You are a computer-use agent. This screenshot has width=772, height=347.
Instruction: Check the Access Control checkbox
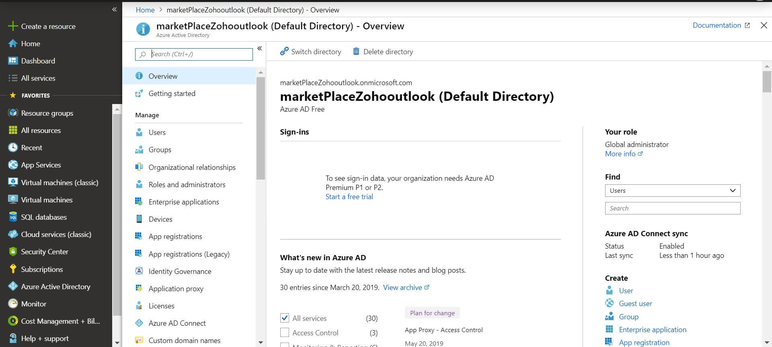click(285, 333)
